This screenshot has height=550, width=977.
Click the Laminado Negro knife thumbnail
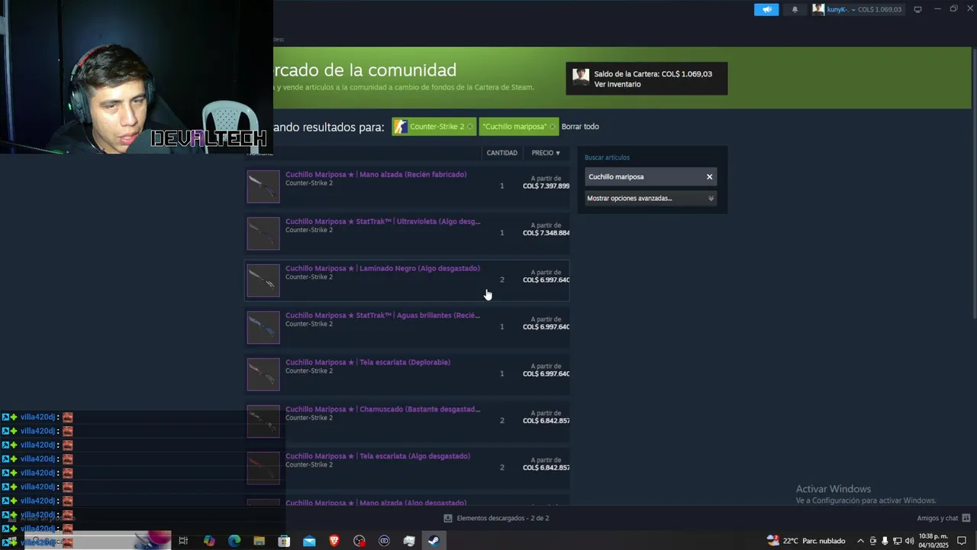(263, 280)
